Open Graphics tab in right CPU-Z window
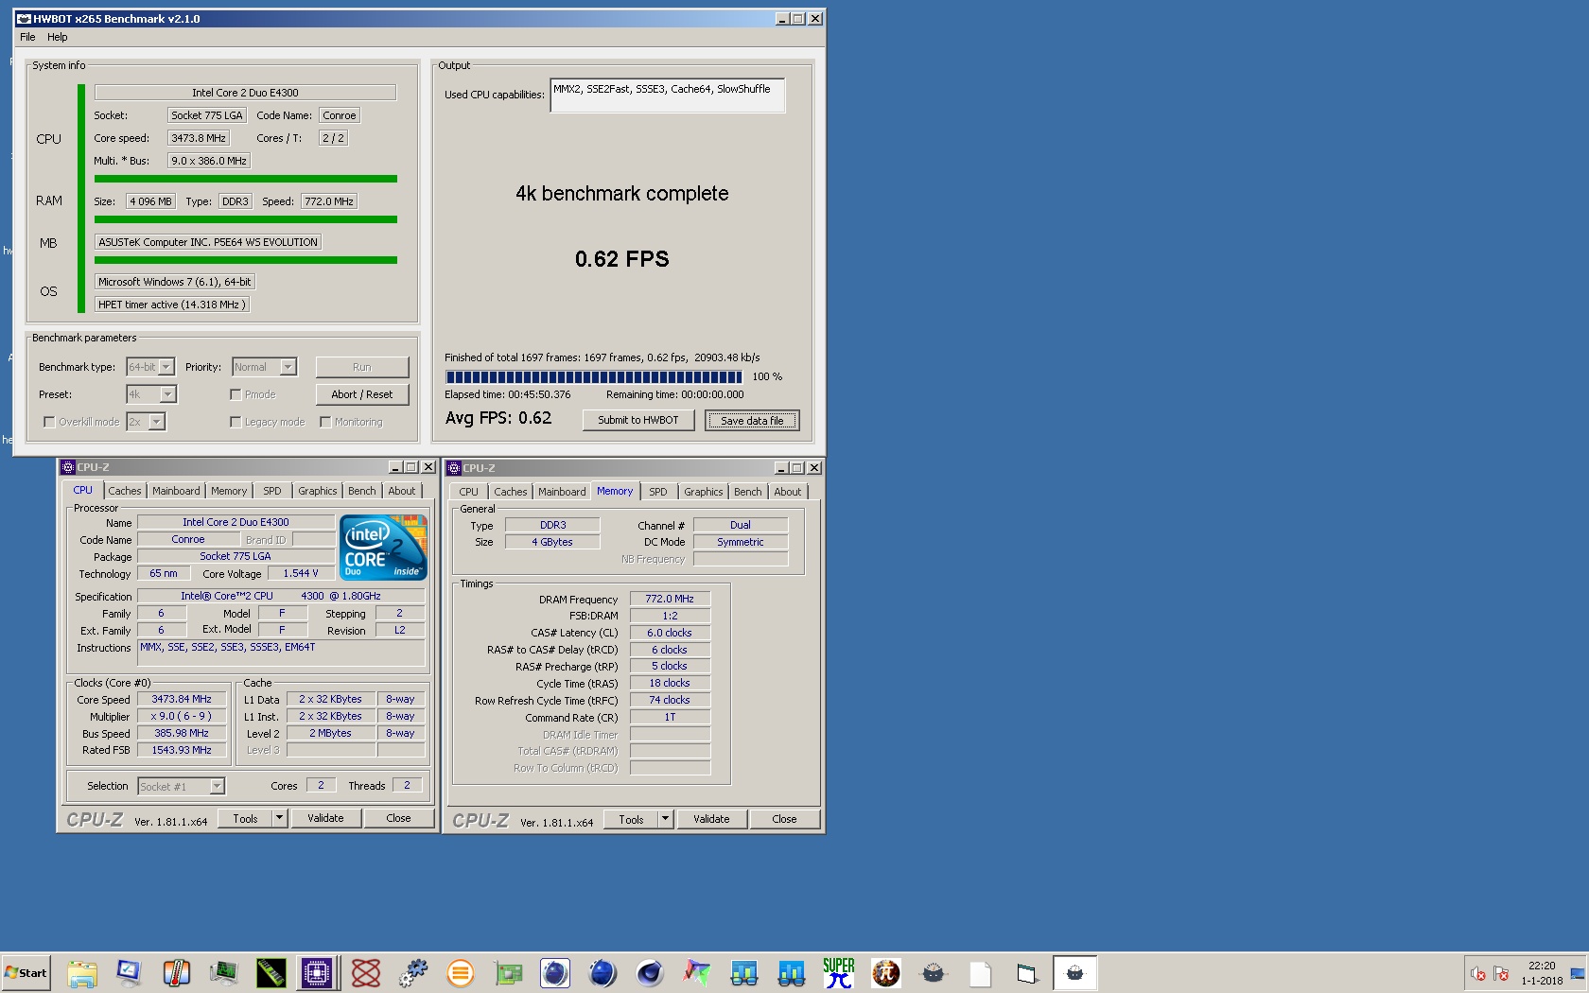Screen dimensions: 1589x993 point(704,492)
